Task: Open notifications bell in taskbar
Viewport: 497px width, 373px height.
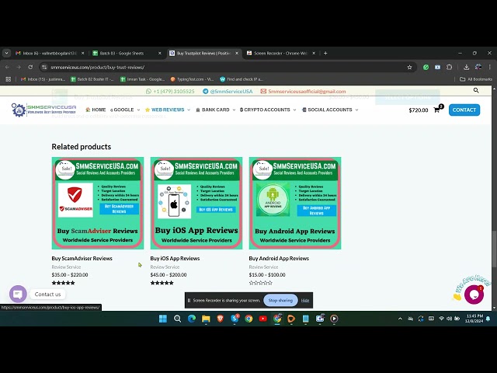Action: click(x=488, y=319)
